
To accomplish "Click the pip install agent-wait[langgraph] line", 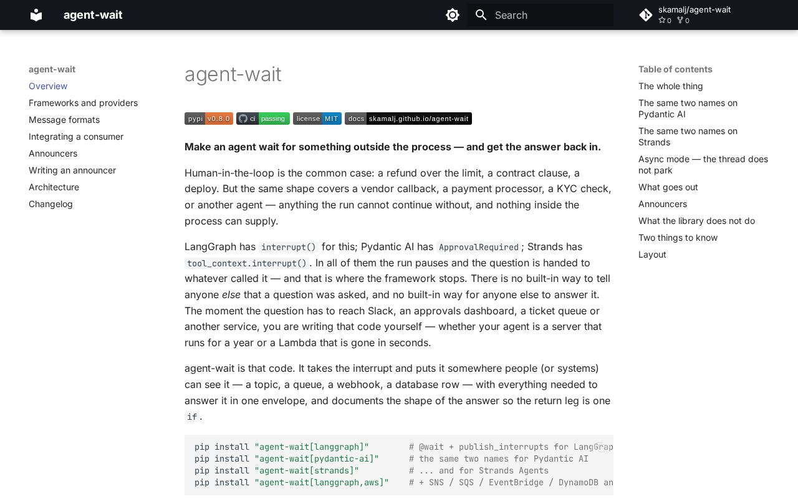I will pyautogui.click(x=404, y=447).
